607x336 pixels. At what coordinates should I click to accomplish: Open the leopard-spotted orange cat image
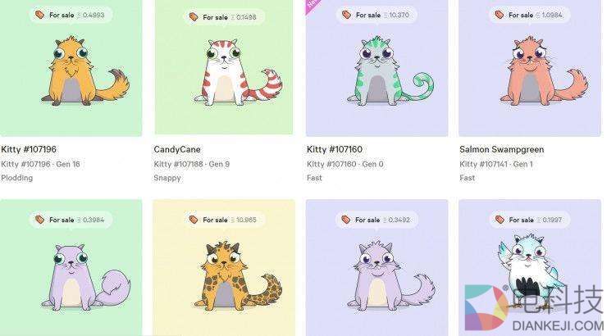point(238,276)
